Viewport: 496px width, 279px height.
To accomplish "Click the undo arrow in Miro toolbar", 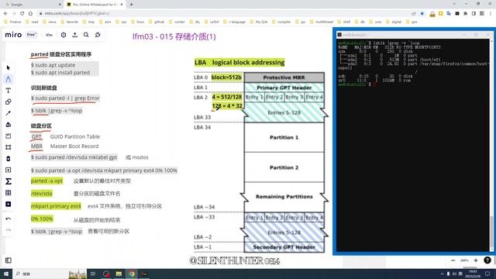I will tap(9, 219).
